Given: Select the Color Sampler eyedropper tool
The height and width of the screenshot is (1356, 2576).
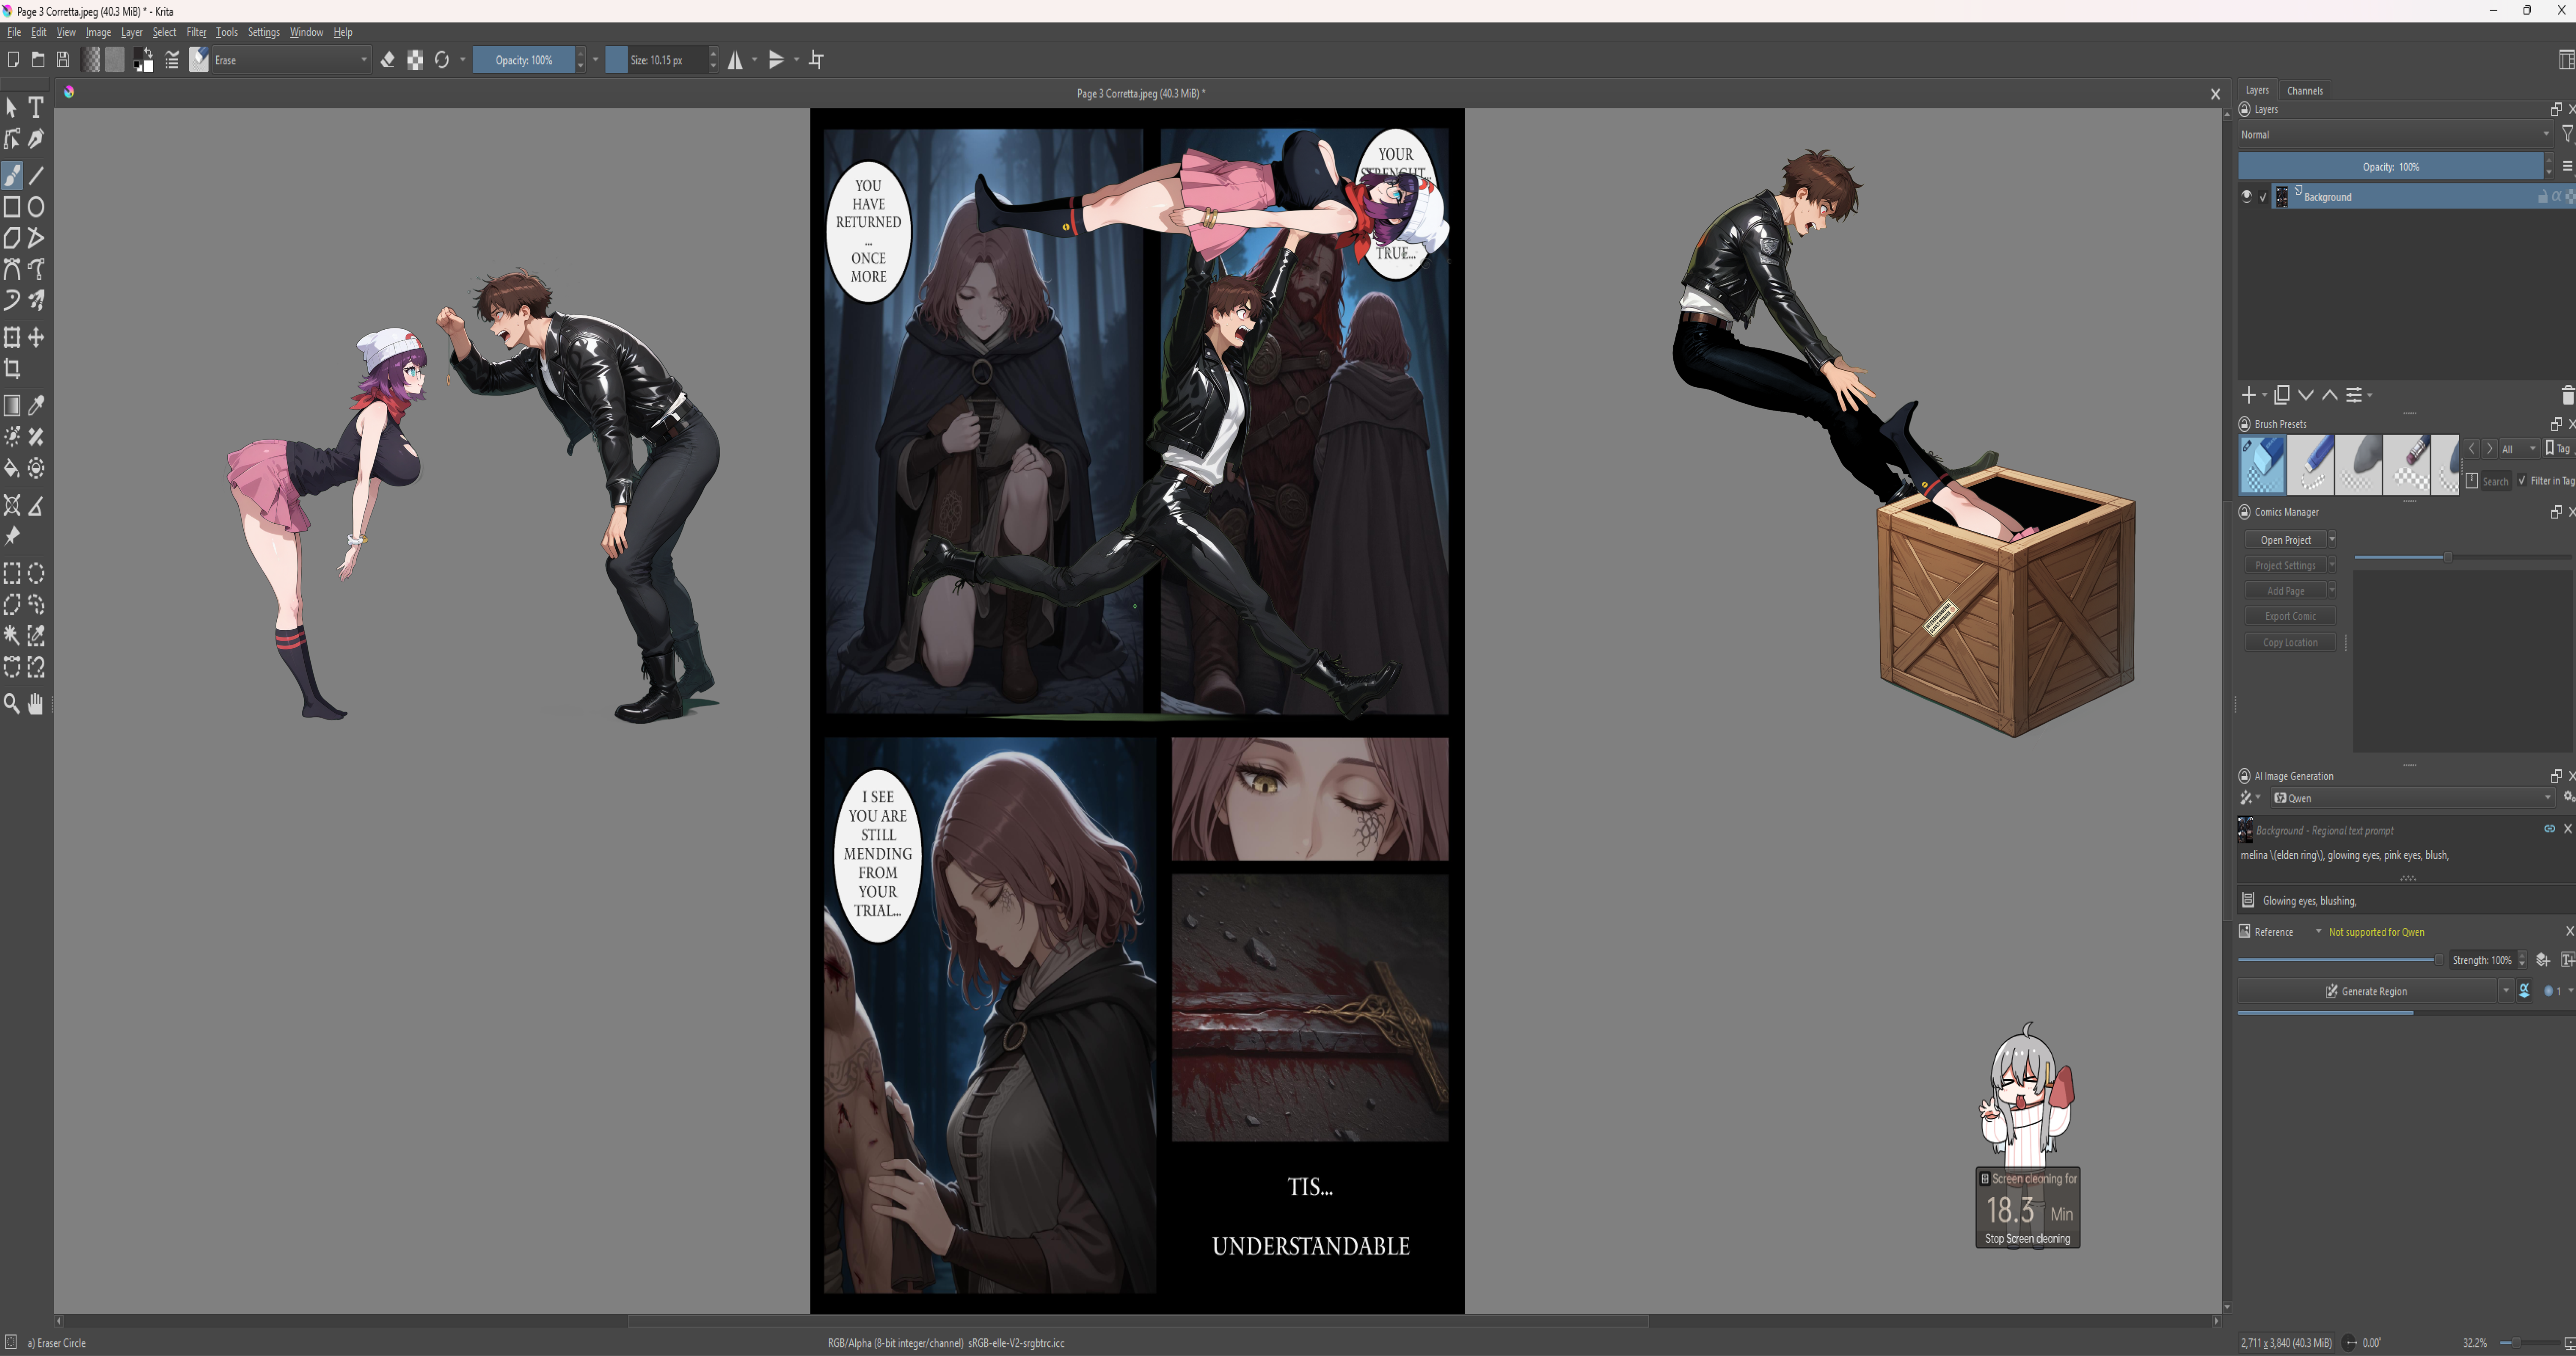Looking at the screenshot, I should pyautogui.click(x=36, y=405).
